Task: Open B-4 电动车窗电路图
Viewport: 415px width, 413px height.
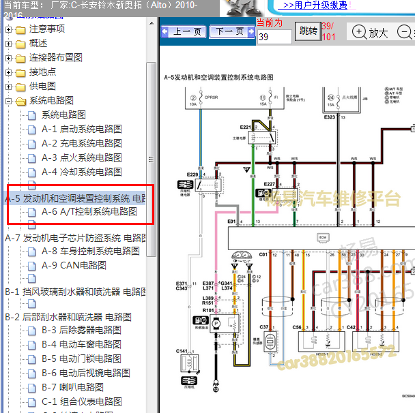Action: [81, 344]
